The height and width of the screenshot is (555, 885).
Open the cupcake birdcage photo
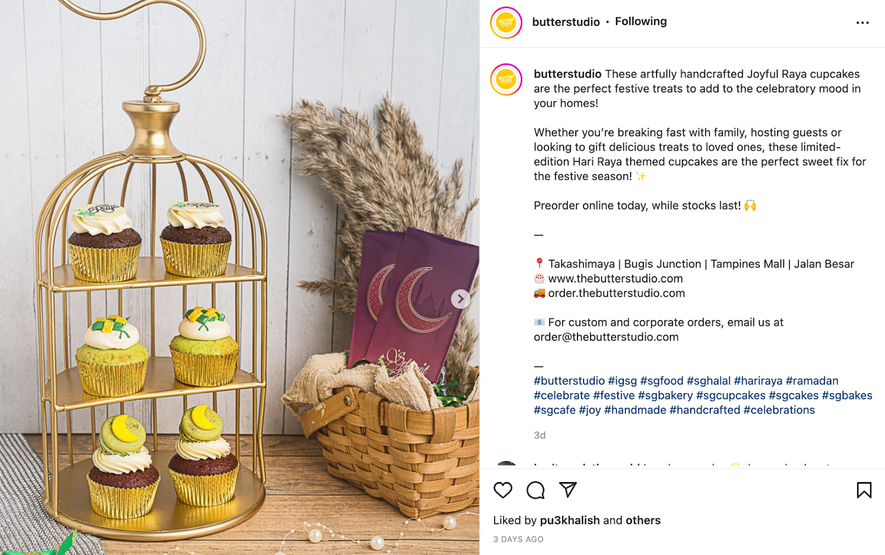[240, 277]
